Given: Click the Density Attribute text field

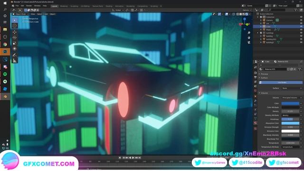Looking at the screenshot, I should click(x=290, y=115).
